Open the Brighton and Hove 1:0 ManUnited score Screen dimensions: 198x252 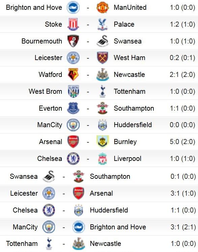coord(182,7)
